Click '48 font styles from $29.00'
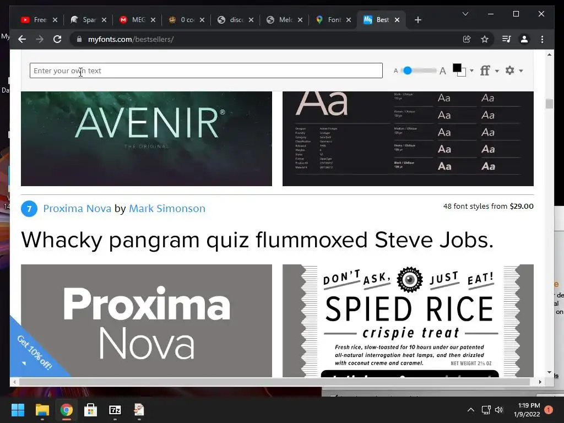Screen dimensions: 564x423 [x=488, y=206]
